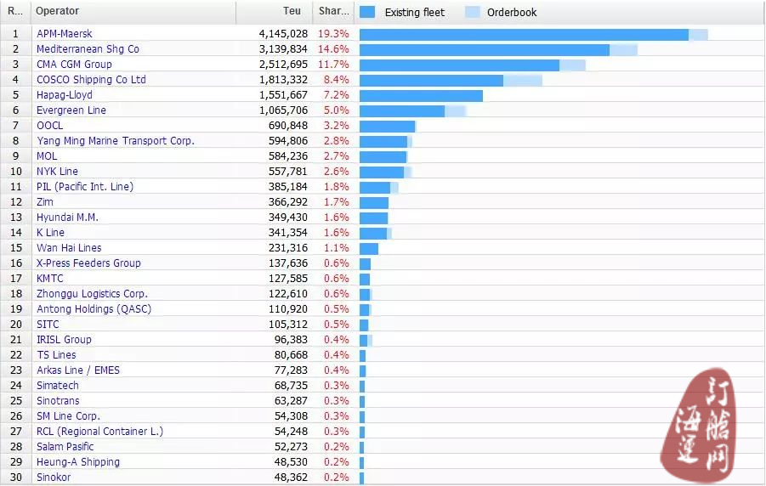Select the Teu value 48,362
The width and height of the screenshot is (766, 486).
[291, 478]
